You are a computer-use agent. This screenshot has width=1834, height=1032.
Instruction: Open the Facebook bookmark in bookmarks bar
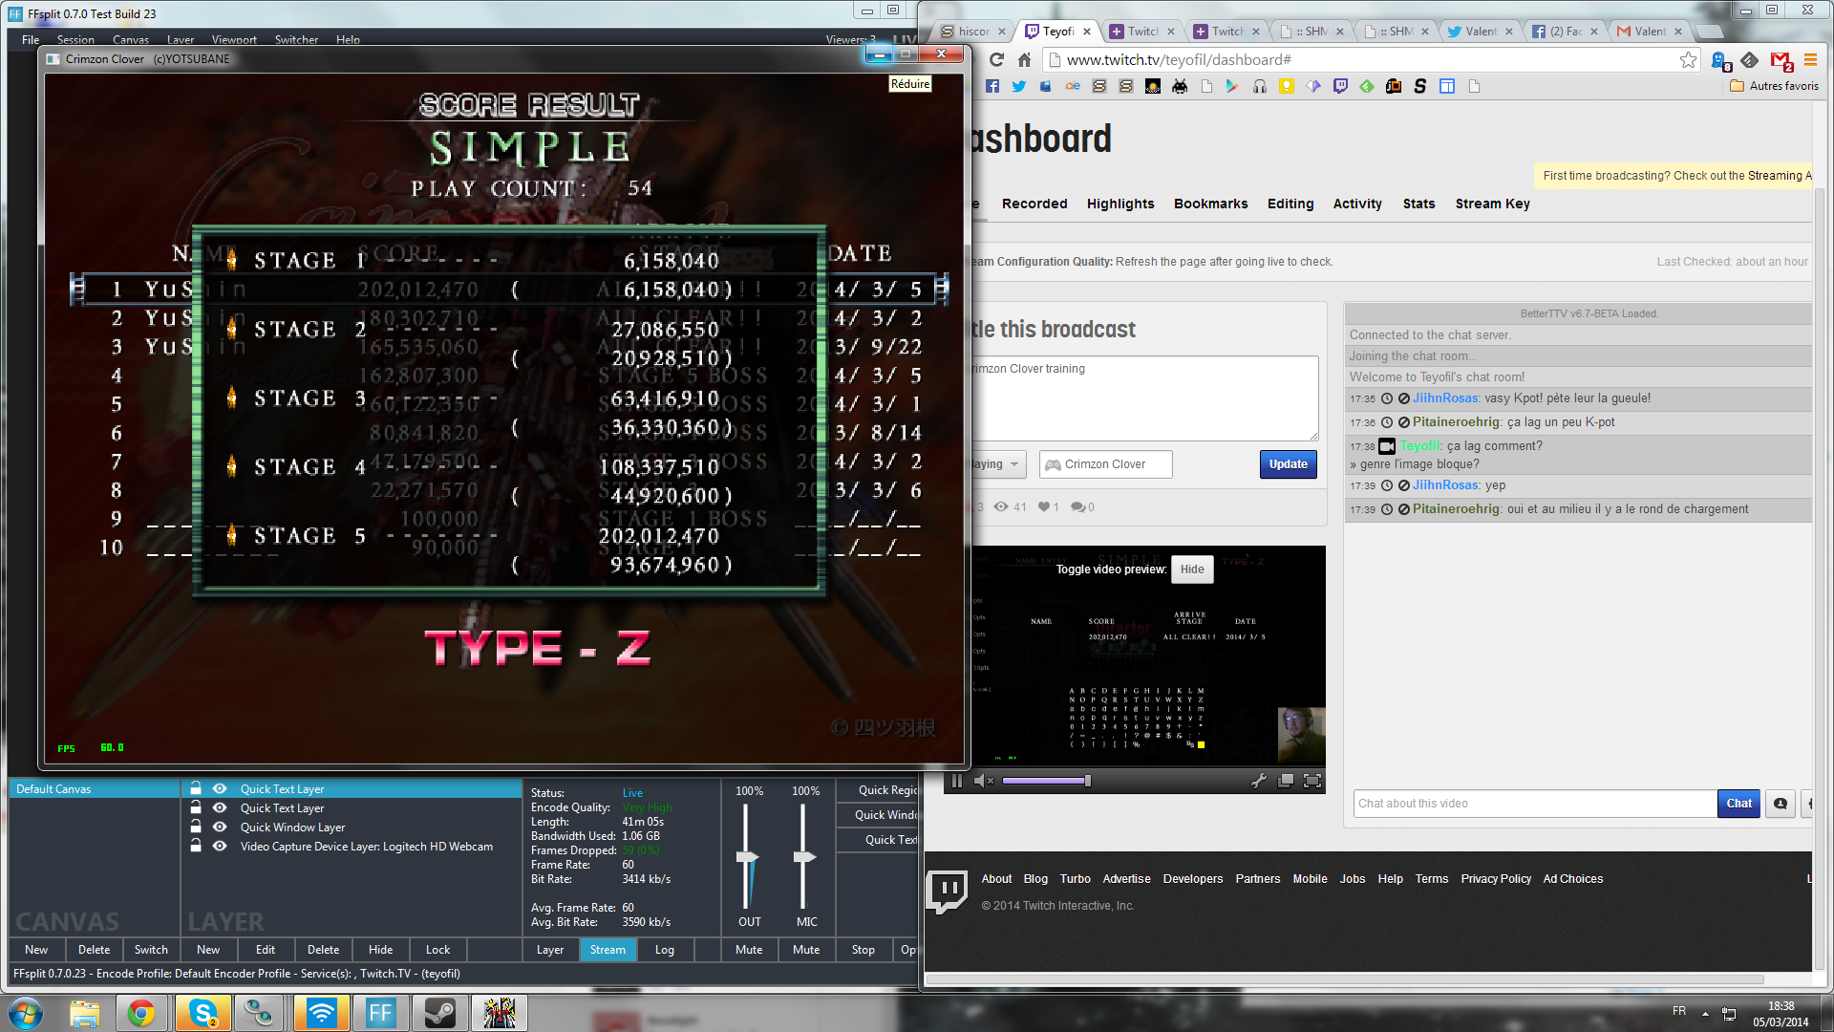click(992, 86)
